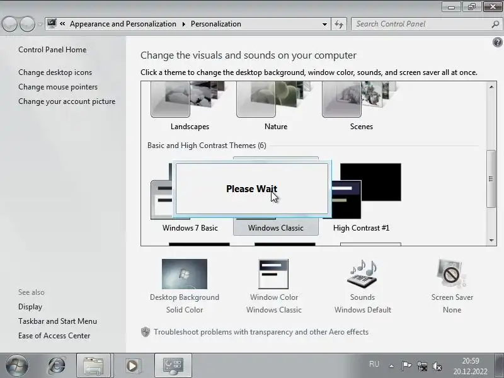The height and width of the screenshot is (378, 504).
Task: Click Basic and High Contrast Themes heading
Action: click(207, 146)
